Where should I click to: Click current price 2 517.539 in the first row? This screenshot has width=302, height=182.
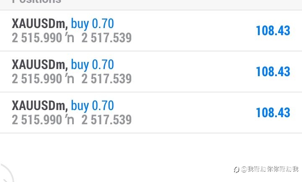107,38
